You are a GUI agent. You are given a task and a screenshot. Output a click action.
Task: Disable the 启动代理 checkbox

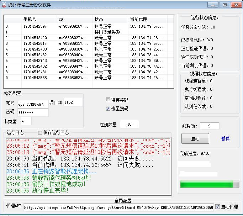[218, 207]
